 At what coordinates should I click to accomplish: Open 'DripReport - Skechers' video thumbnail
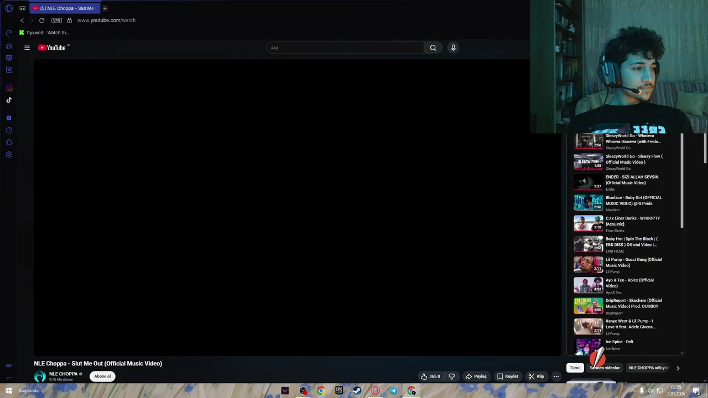tap(589, 306)
